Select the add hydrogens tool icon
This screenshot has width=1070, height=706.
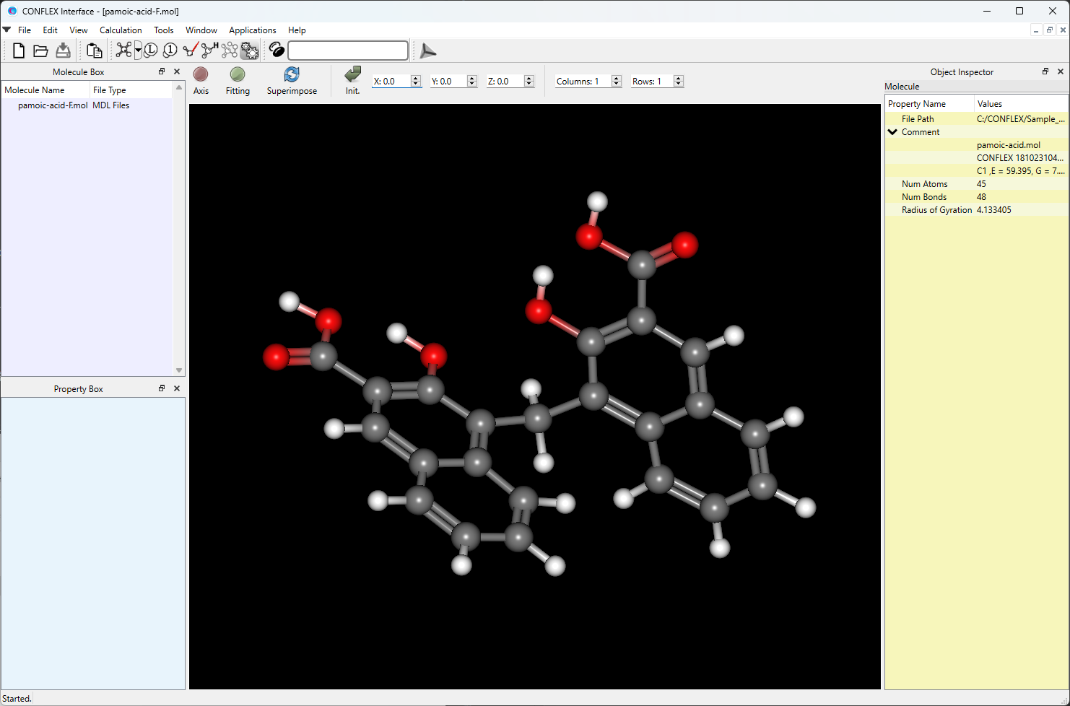point(209,50)
